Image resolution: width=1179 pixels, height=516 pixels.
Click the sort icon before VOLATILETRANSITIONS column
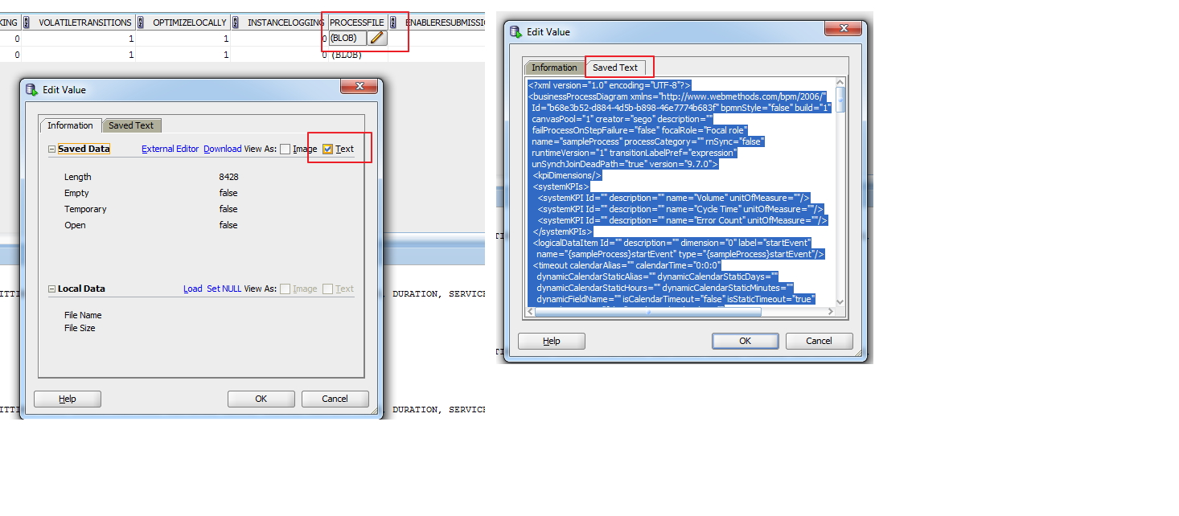27,23
